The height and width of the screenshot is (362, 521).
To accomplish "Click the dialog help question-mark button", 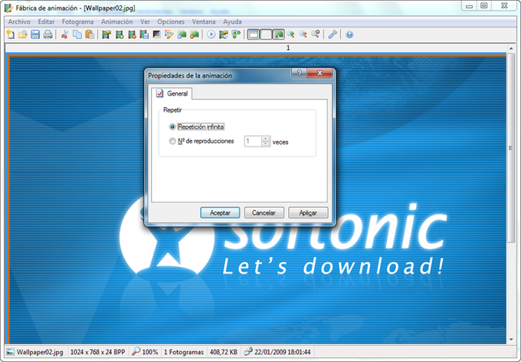I will [299, 73].
